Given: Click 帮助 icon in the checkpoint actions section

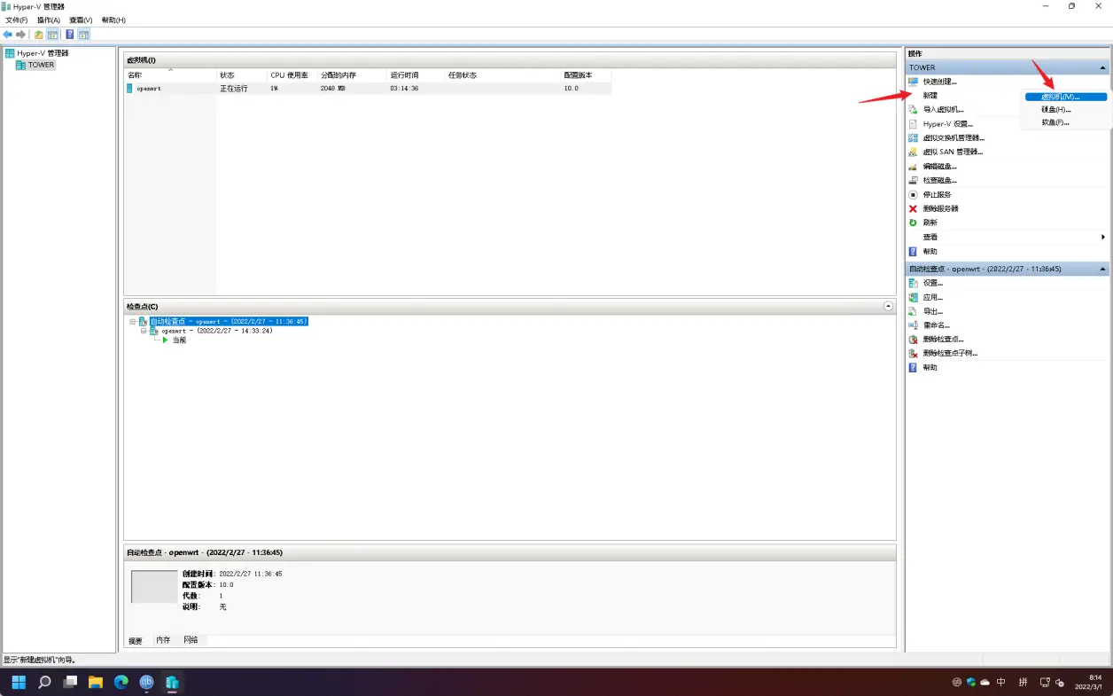Looking at the screenshot, I should coord(914,367).
